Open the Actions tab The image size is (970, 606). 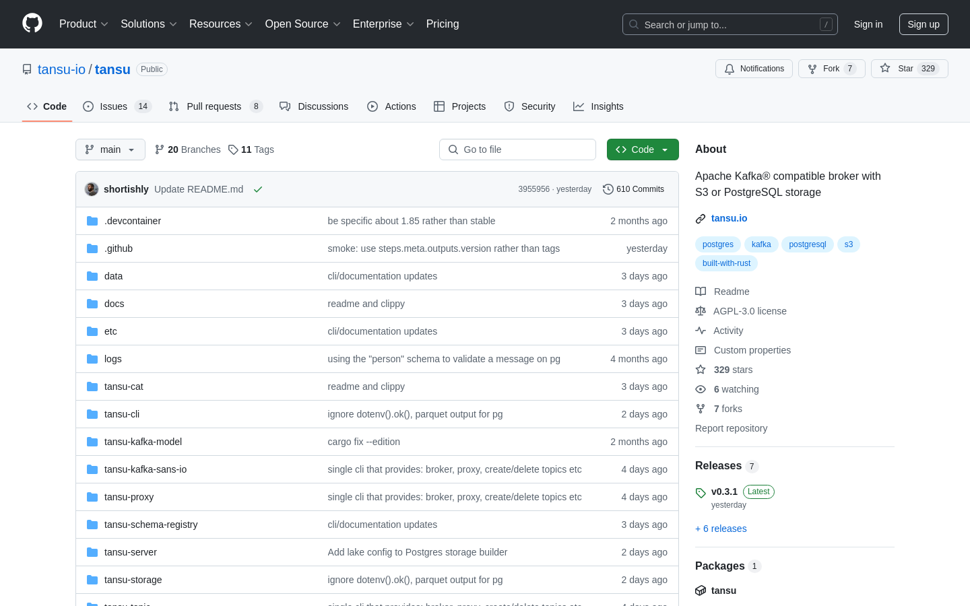[x=391, y=106]
